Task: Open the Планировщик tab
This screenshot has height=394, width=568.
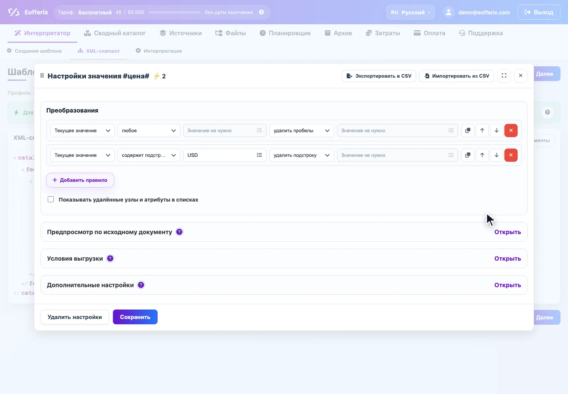Action: [285, 33]
